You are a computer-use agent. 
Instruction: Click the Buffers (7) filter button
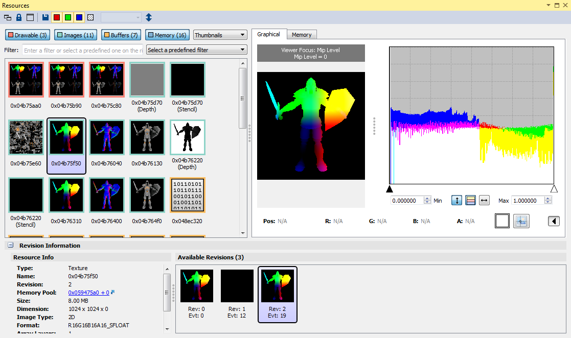coord(121,35)
